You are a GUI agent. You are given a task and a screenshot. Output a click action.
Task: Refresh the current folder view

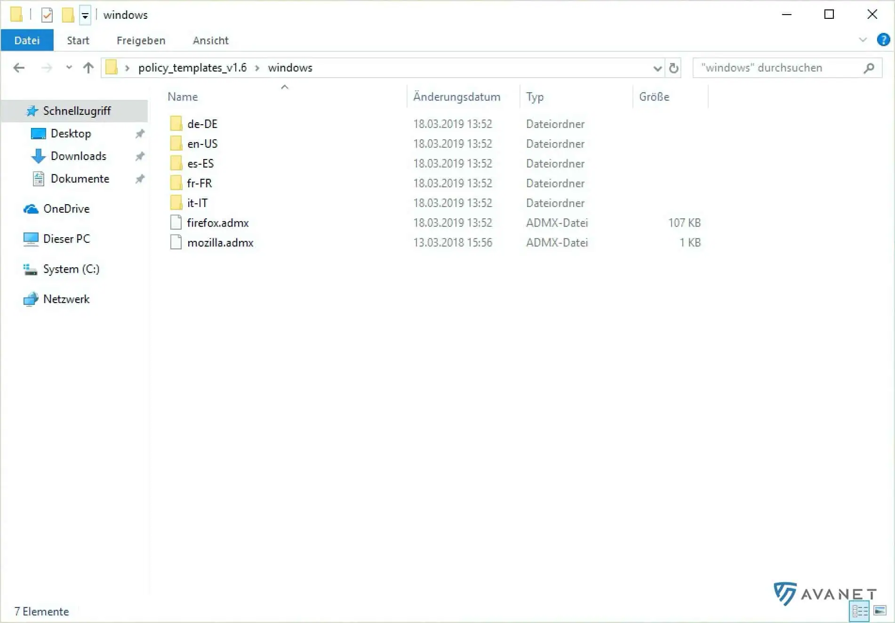[674, 68]
